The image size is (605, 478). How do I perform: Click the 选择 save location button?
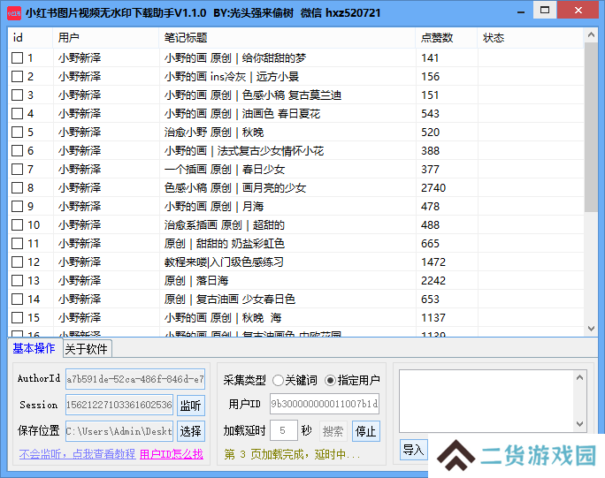[x=190, y=431]
